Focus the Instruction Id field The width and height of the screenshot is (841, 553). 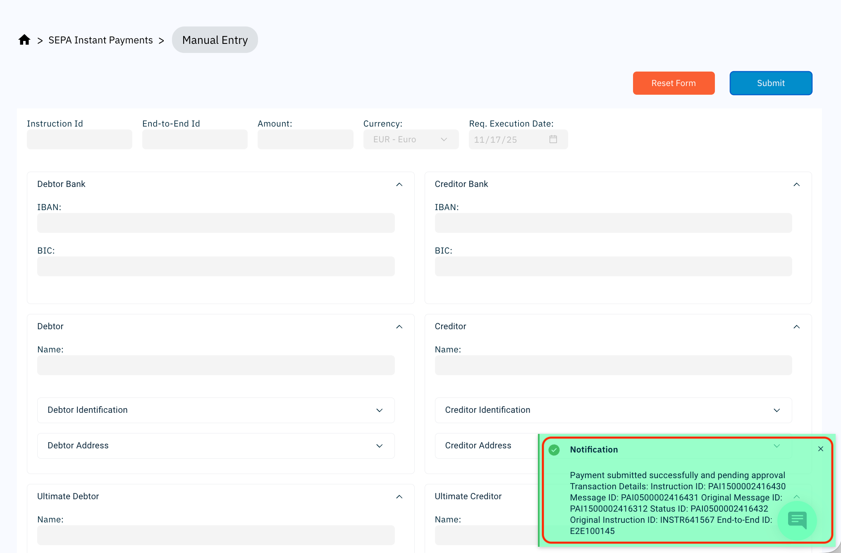(x=79, y=139)
